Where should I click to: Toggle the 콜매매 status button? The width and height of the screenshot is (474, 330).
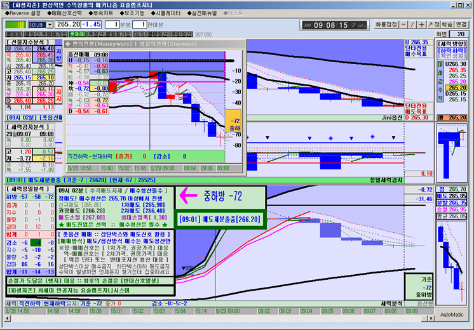[14, 34]
